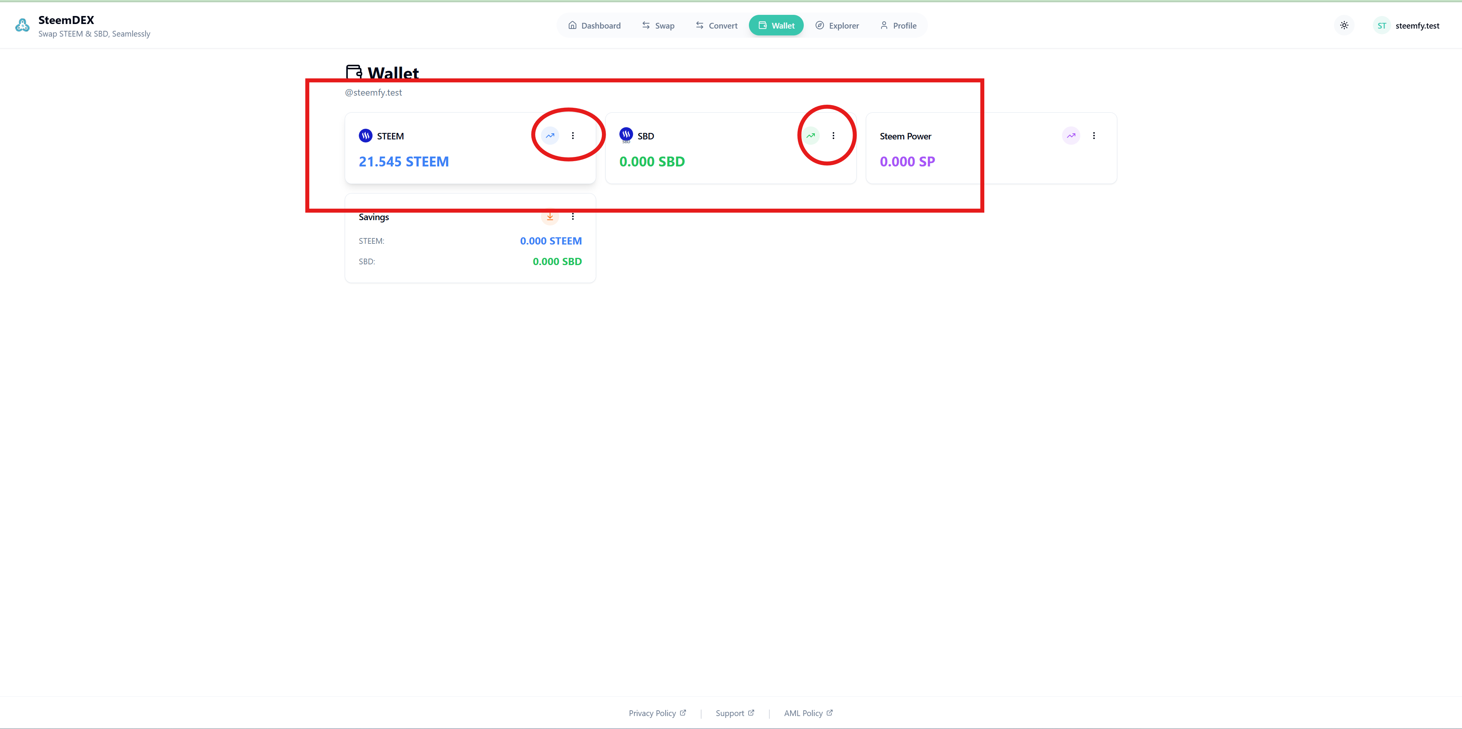Click the Steem Power purple trending icon
This screenshot has height=729, width=1462.
(1071, 136)
